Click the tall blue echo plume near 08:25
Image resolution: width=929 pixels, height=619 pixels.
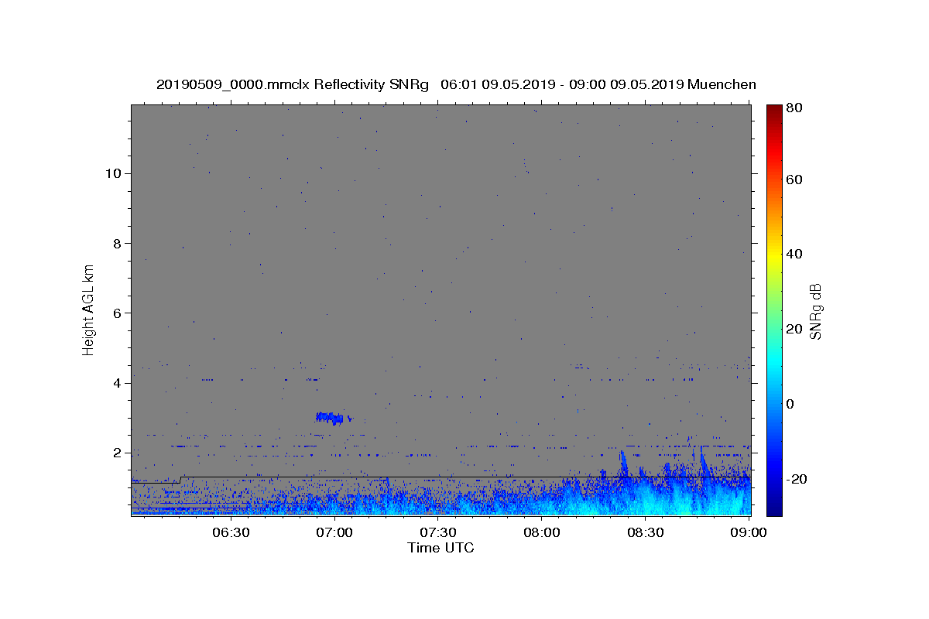(622, 463)
